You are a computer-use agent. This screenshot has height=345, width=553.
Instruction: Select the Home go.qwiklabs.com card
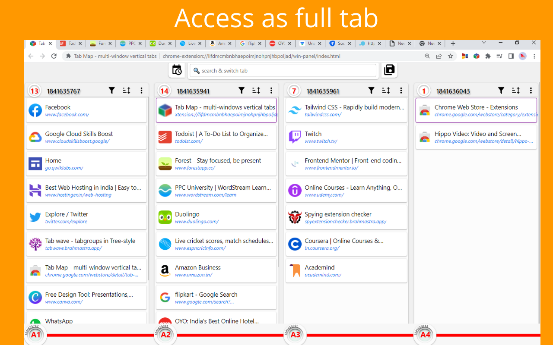click(87, 164)
